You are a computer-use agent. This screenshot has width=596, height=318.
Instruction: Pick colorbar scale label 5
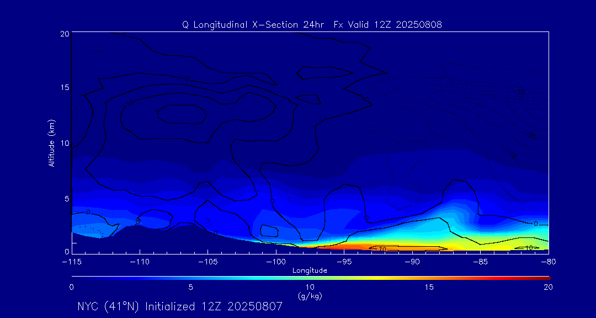[x=191, y=288]
